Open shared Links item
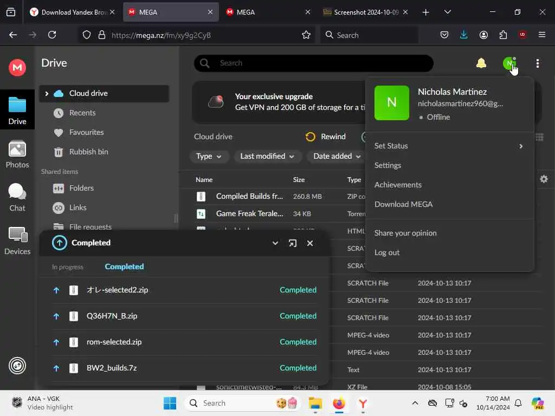 [x=78, y=207]
